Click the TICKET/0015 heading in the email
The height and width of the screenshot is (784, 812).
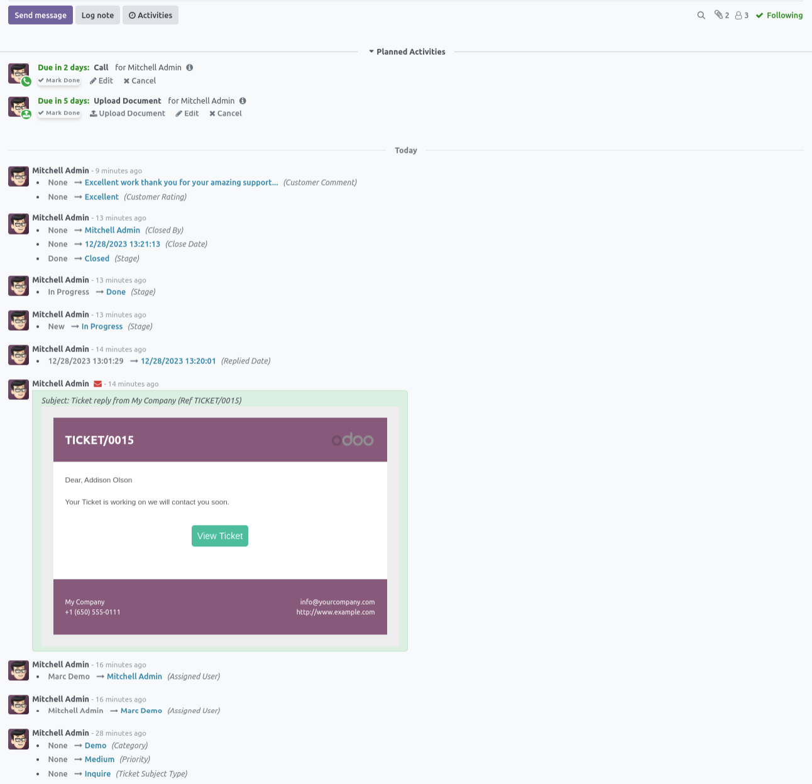coord(99,440)
